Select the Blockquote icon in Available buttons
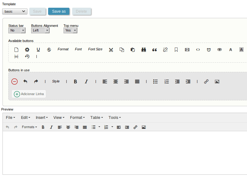The height and width of the screenshot is (180, 247). [x=154, y=49]
